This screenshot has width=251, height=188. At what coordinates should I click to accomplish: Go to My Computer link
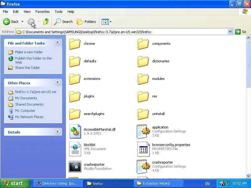(25, 111)
